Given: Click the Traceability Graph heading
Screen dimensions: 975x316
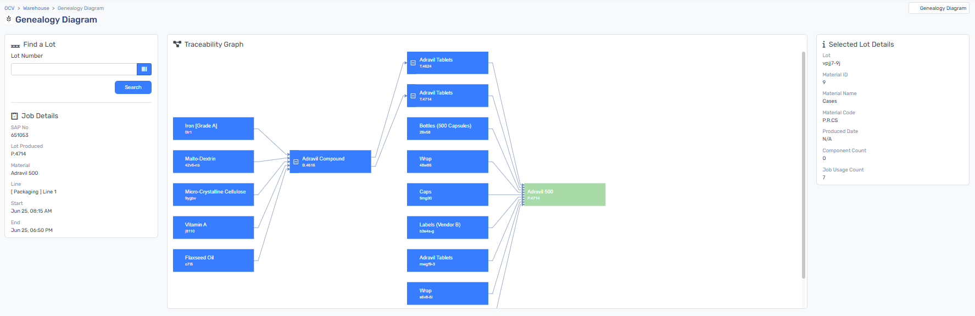Looking at the screenshot, I should pyautogui.click(x=214, y=45).
